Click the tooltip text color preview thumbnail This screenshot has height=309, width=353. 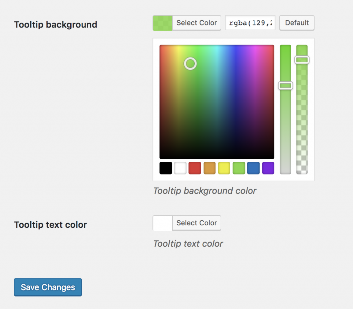(162, 223)
